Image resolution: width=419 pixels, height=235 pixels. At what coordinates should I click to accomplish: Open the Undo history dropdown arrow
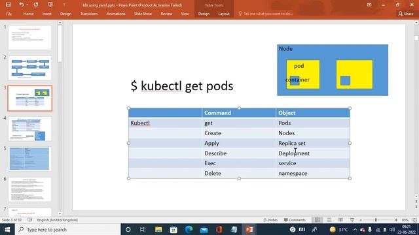[27, 5]
